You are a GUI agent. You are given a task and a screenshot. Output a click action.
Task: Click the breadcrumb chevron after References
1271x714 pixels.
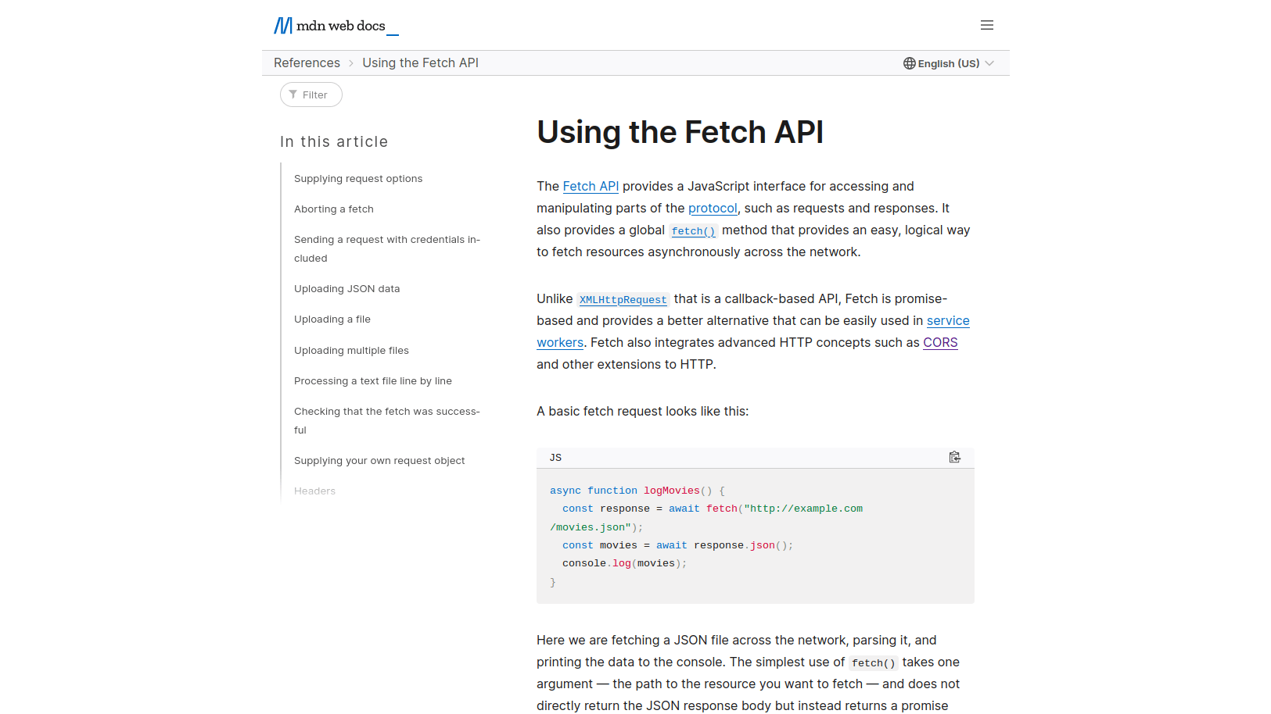pos(351,63)
